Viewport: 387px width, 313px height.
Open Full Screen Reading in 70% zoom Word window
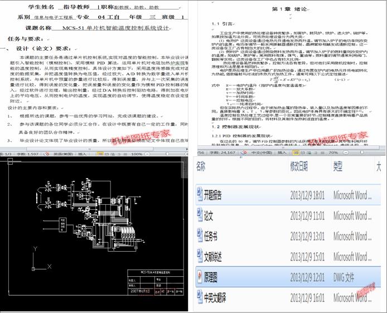[x=303, y=152]
